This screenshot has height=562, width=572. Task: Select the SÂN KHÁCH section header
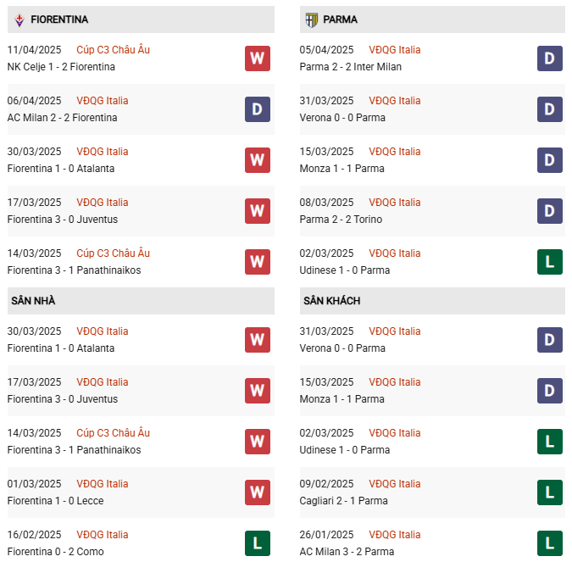tap(432, 301)
